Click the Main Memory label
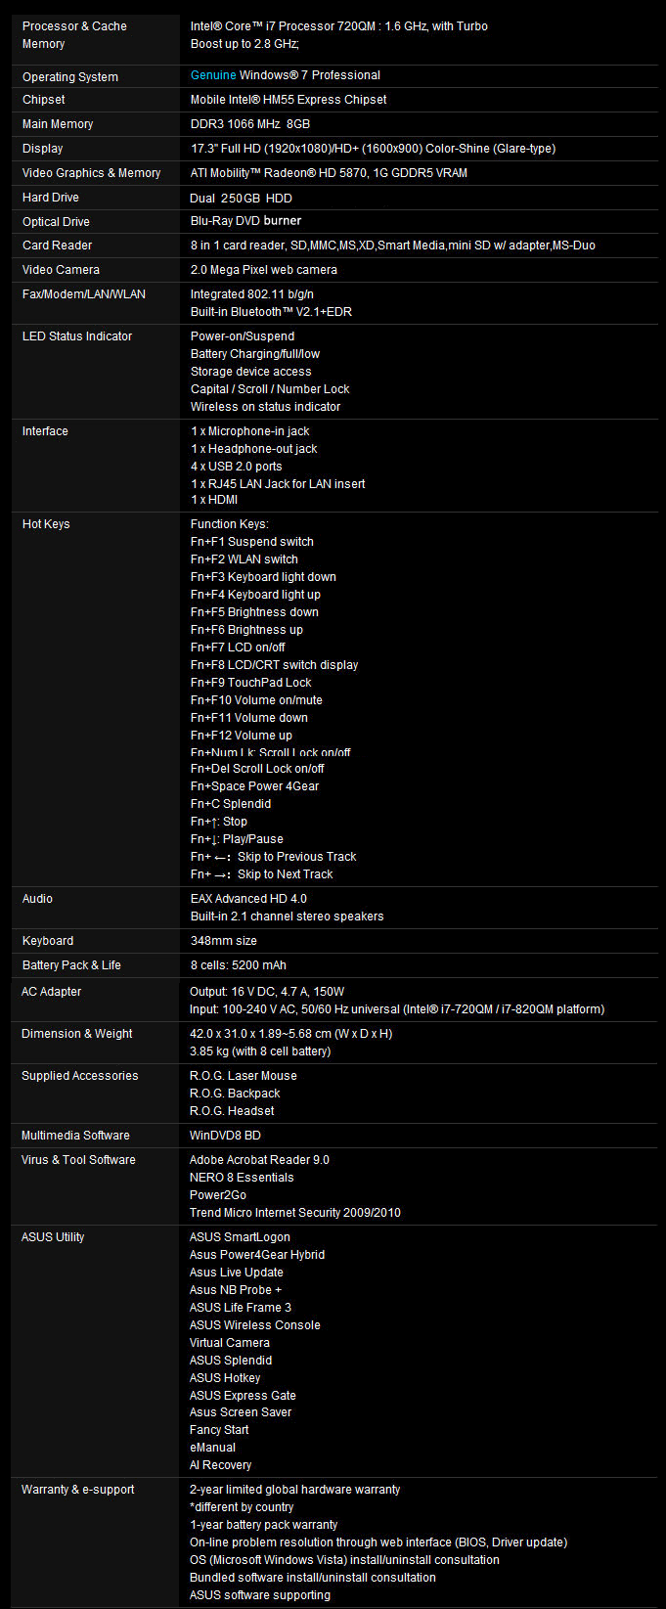The width and height of the screenshot is (666, 1609). point(58,124)
